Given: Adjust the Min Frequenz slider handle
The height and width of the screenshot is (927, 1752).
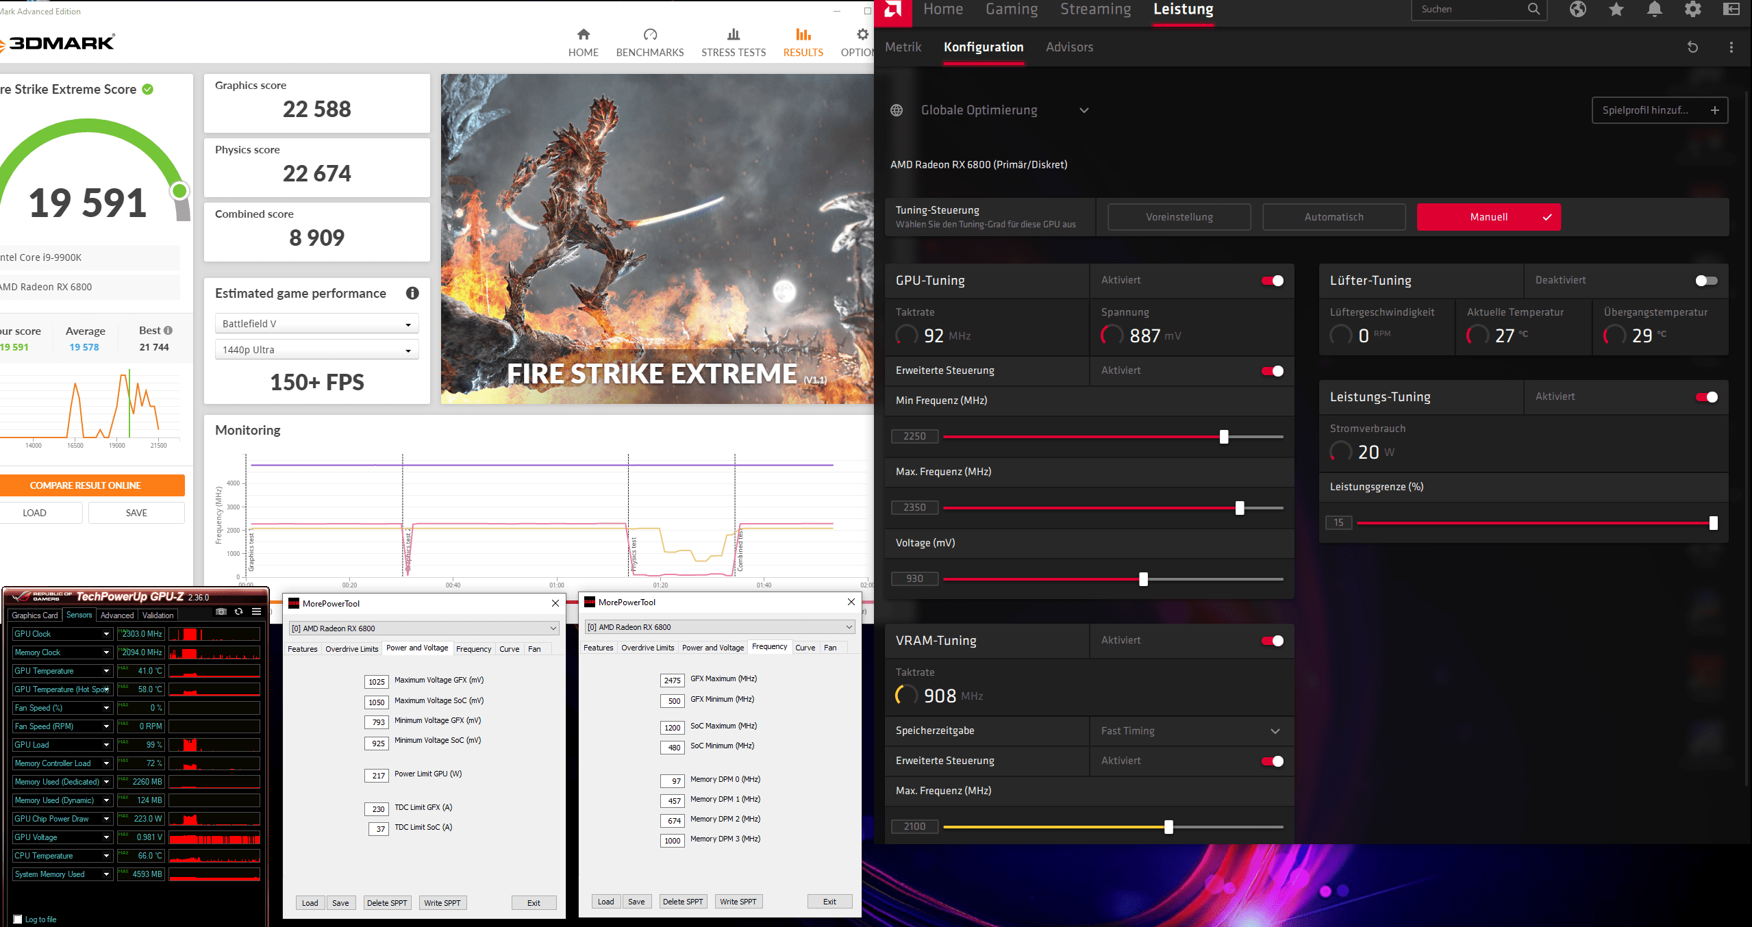Looking at the screenshot, I should 1224,437.
